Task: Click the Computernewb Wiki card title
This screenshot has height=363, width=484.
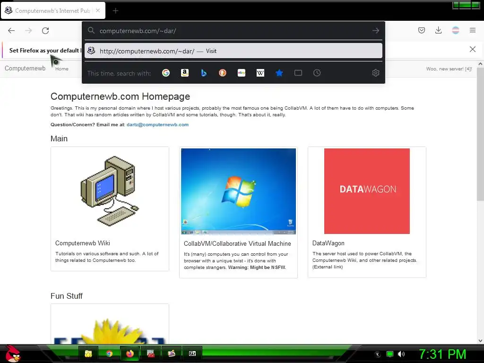Action: 82,243
